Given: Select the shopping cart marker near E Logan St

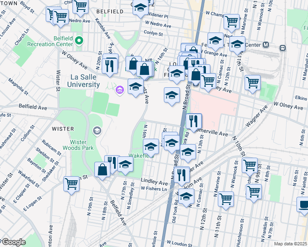Looking at the screenshot, I should (72, 185).
